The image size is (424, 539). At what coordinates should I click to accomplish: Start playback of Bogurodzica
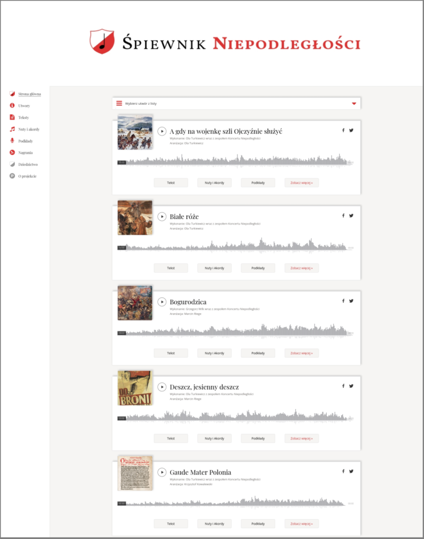[162, 302]
